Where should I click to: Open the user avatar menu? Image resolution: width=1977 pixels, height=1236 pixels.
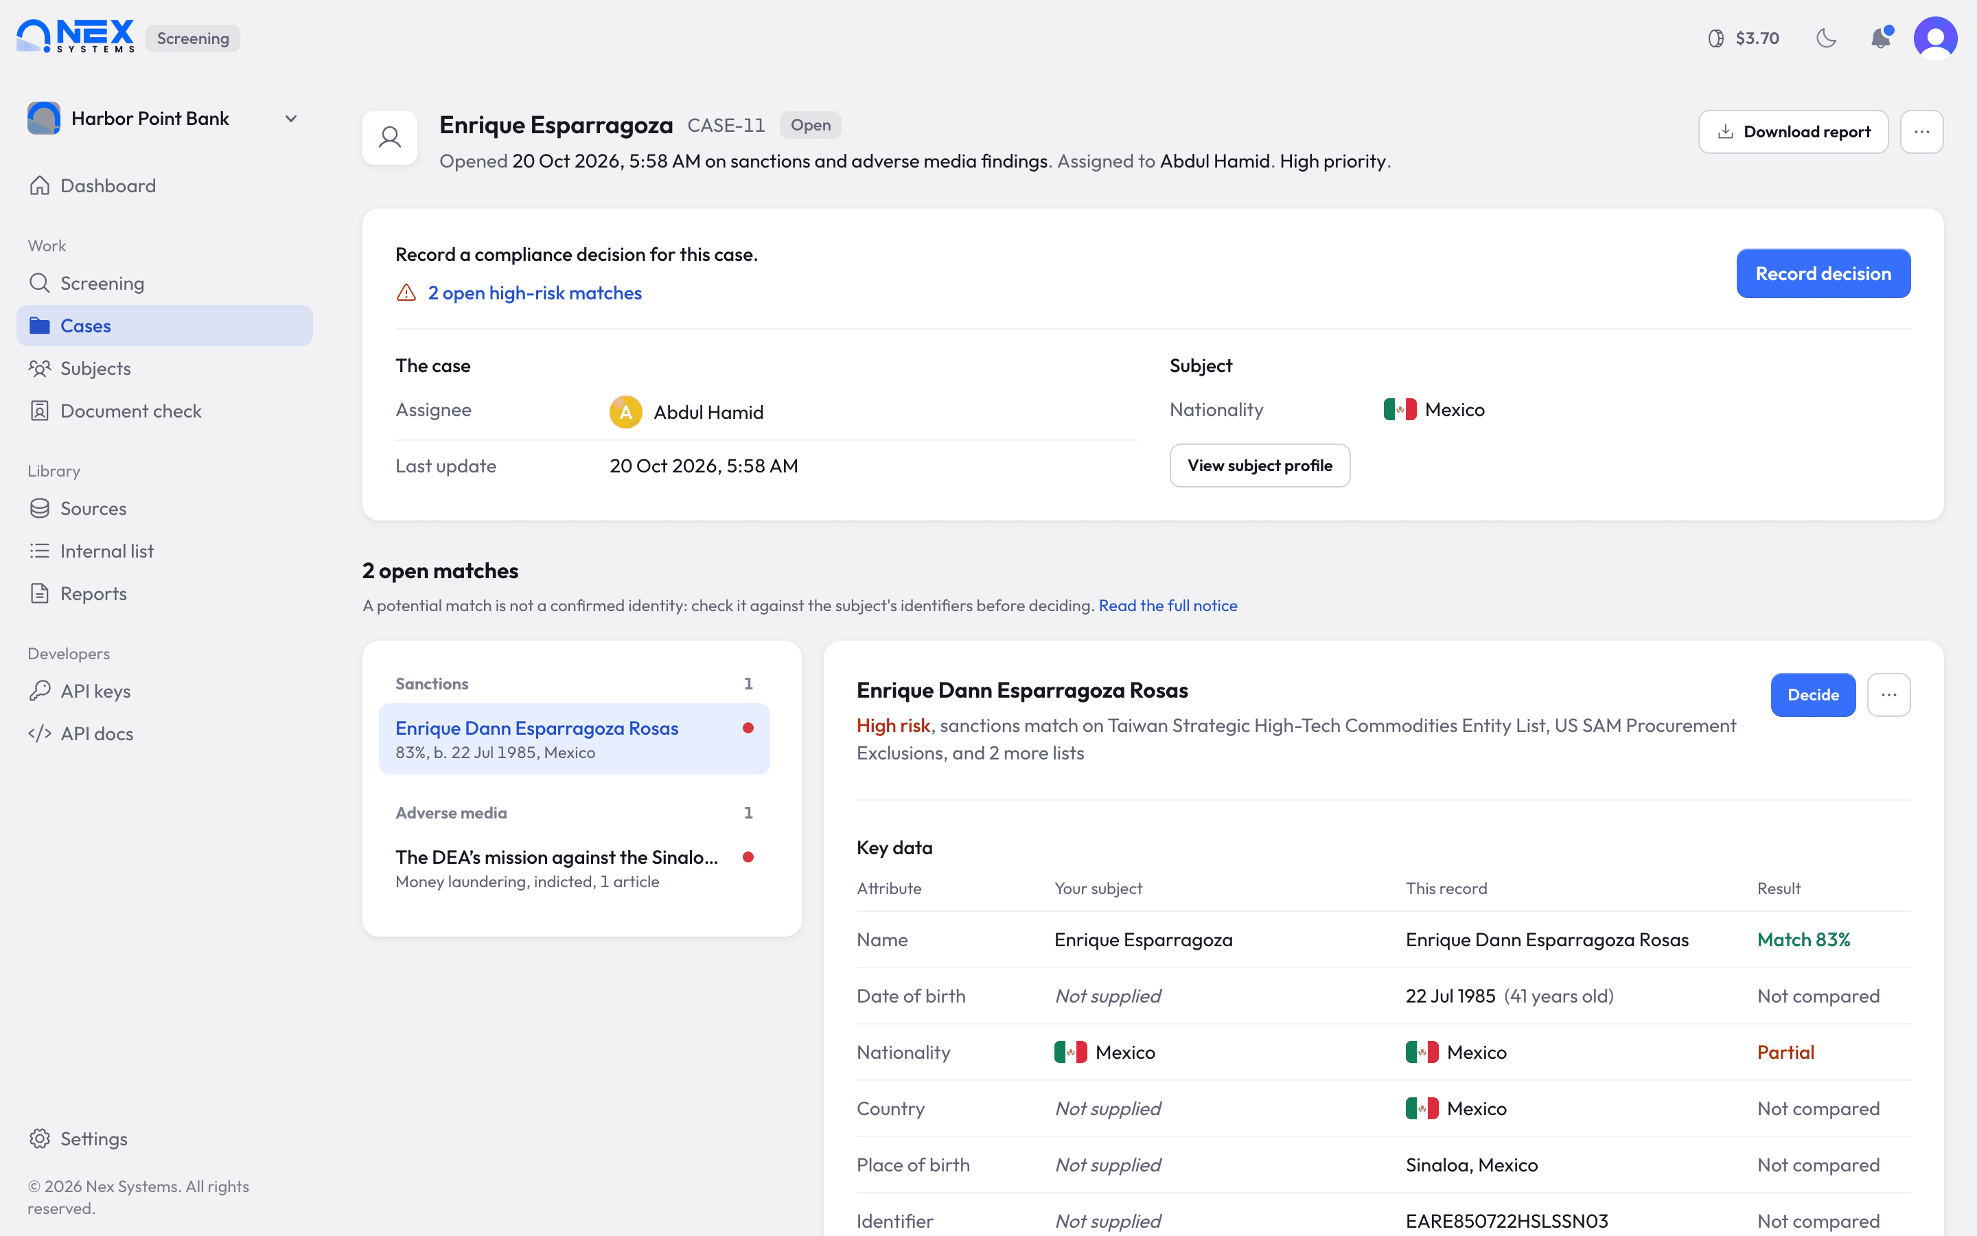click(1935, 38)
